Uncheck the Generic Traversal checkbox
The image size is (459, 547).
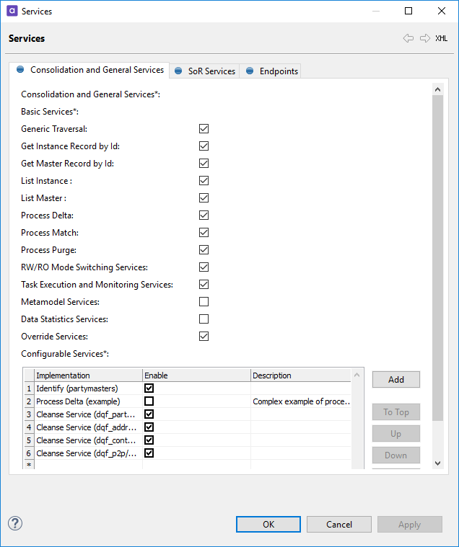204,129
